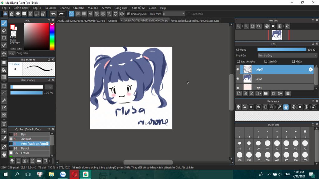Open the Bộ lọc(R) menu
Screen dimensions: 319x179
coord(50,8)
